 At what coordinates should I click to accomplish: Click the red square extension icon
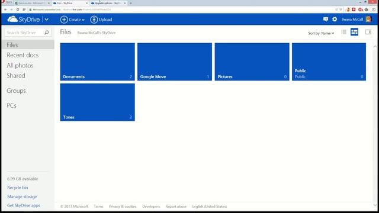(x=354, y=9)
